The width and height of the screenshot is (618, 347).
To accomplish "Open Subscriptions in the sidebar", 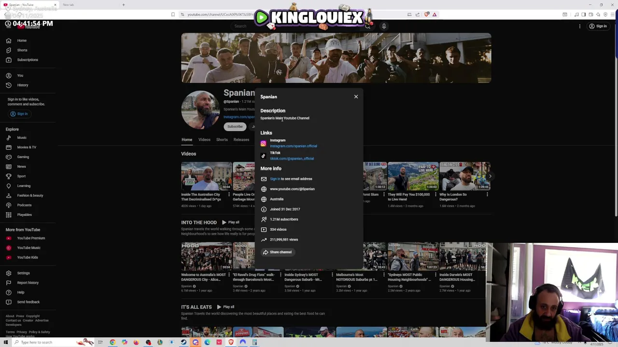I will (28, 60).
